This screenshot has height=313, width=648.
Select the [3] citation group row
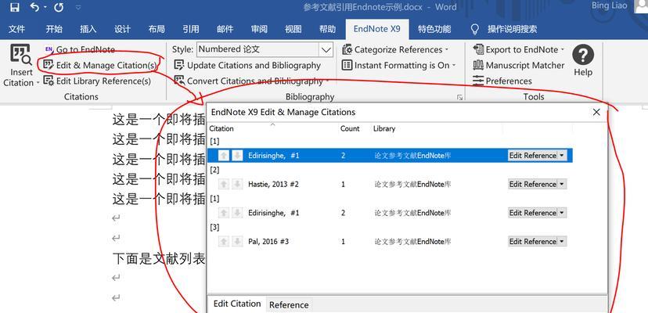point(214,228)
